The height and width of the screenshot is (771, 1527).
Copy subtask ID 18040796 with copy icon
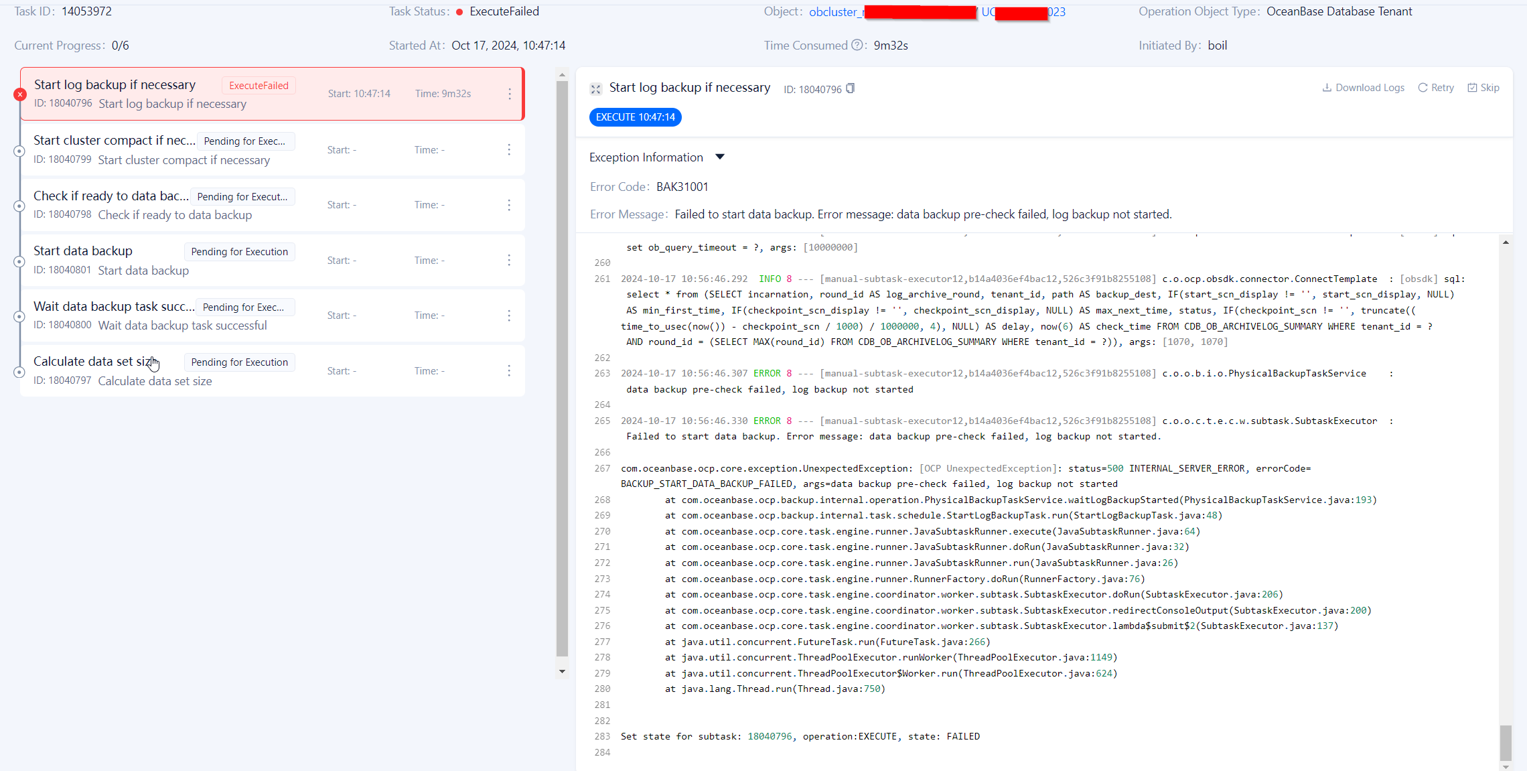point(851,88)
